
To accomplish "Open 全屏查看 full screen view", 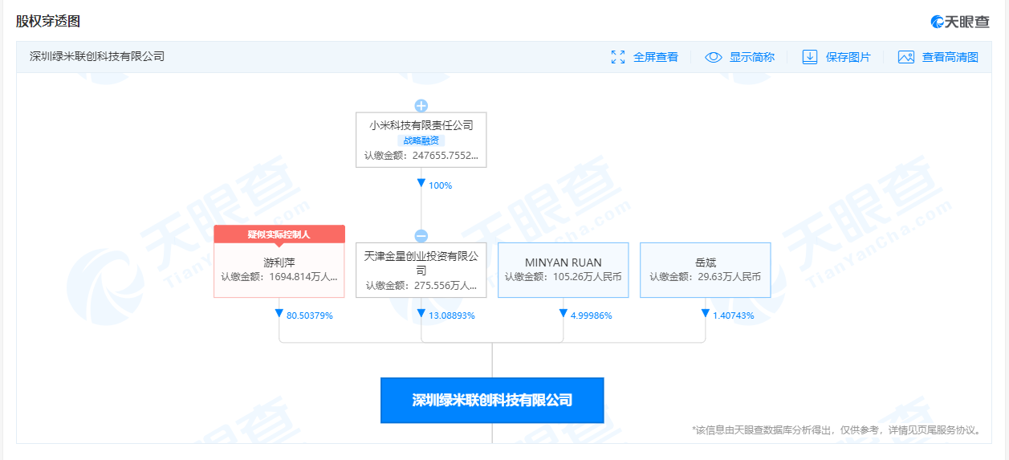I will point(655,57).
